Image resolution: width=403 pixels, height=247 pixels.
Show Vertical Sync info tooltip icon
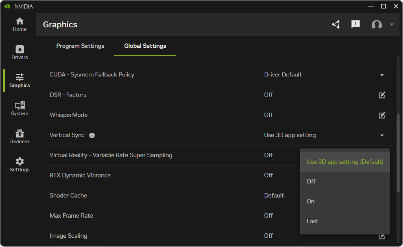click(x=92, y=136)
